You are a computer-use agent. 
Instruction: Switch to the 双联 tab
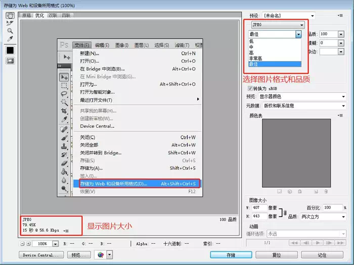coord(53,16)
